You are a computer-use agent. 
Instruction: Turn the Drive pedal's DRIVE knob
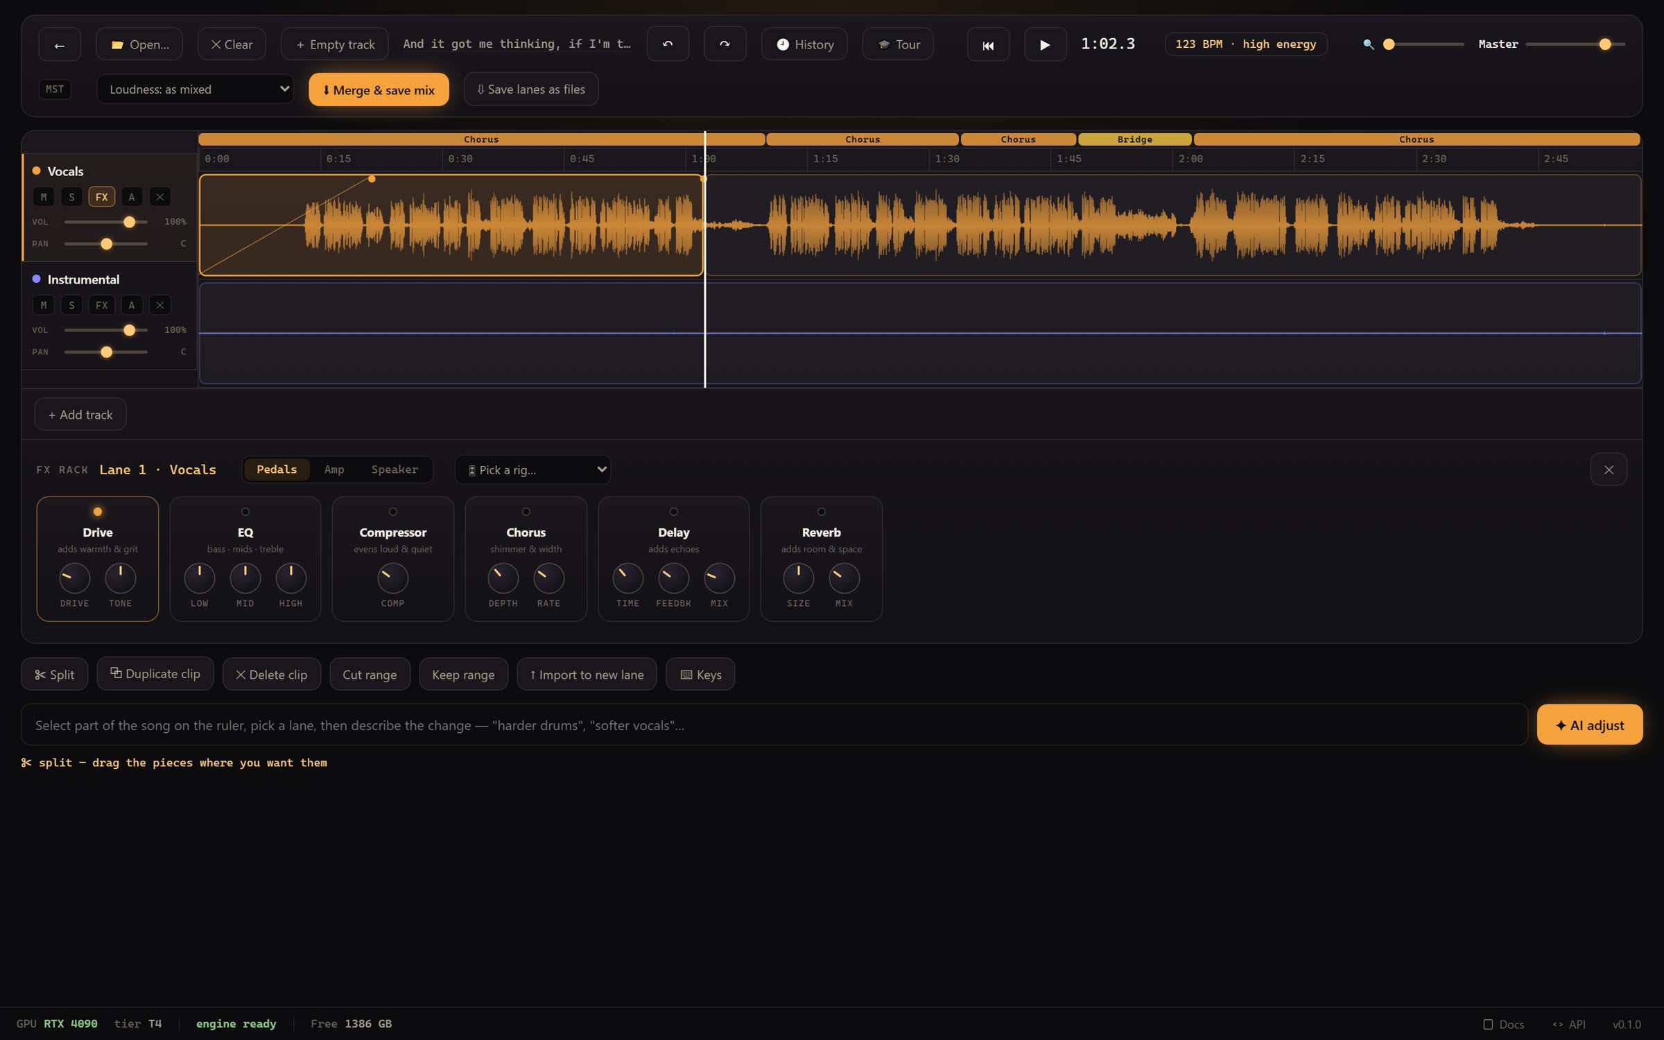pyautogui.click(x=75, y=578)
